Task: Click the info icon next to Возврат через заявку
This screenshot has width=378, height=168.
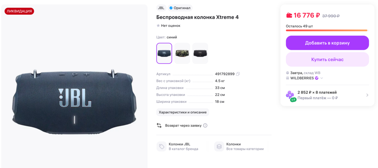Action: [205, 125]
